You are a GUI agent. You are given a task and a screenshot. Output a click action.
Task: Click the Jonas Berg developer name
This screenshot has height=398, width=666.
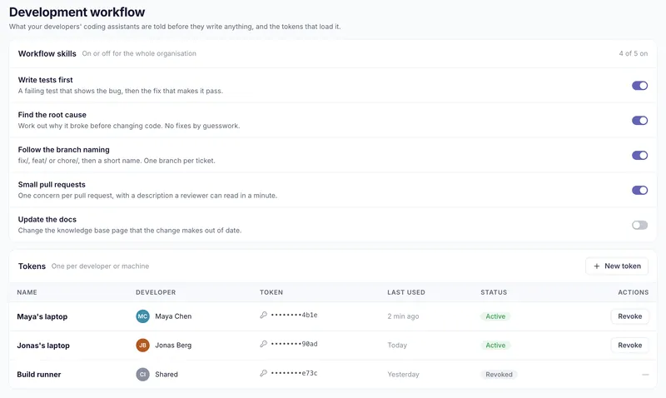173,346
